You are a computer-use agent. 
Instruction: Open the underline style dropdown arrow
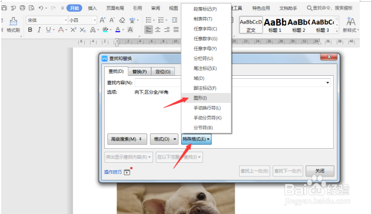[x=54, y=30]
